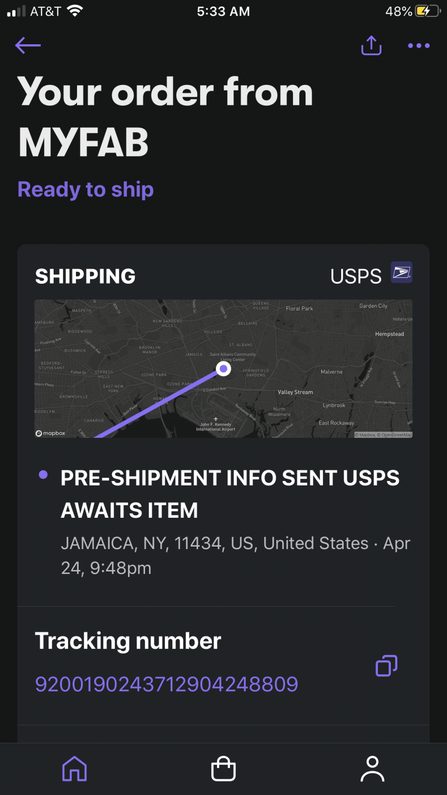Open the three-dot more options menu
447x795 pixels.
[419, 46]
